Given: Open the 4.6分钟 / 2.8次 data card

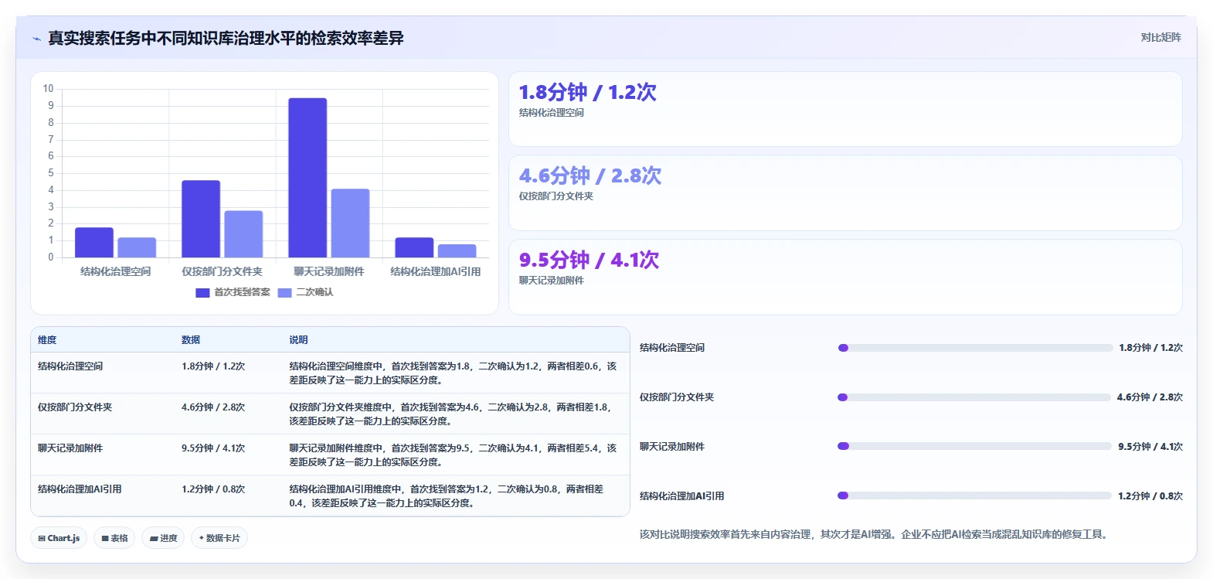Looking at the screenshot, I should coord(845,193).
